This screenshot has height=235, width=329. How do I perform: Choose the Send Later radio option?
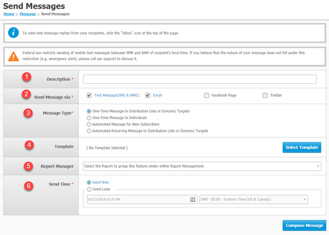(89, 189)
